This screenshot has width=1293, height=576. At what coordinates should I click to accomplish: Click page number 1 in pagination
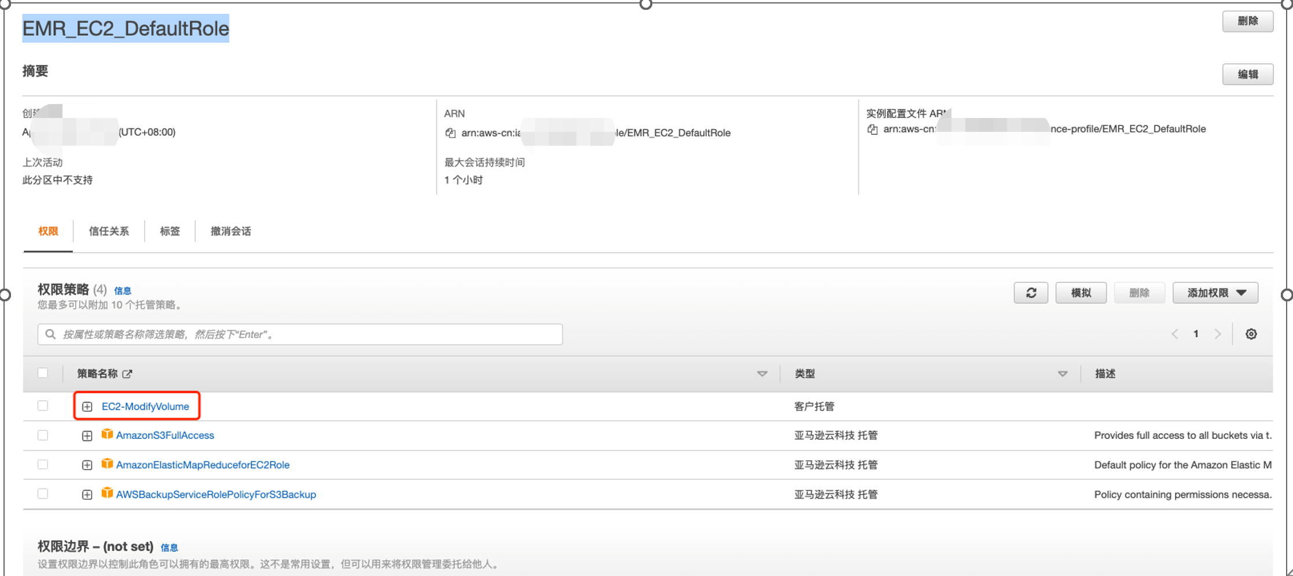[1196, 334]
